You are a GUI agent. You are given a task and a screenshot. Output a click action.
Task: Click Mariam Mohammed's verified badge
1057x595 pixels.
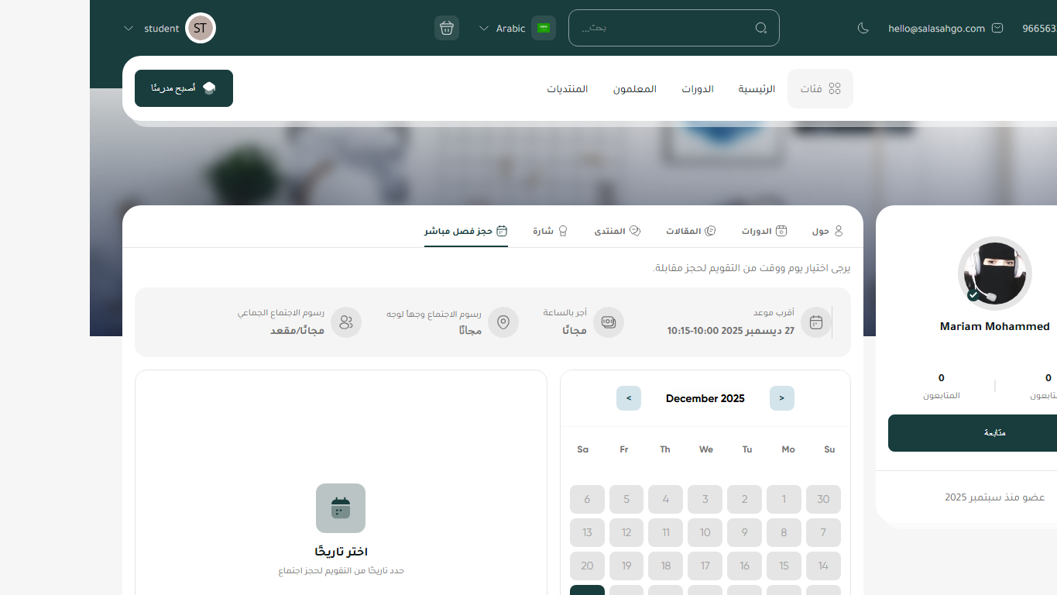click(x=973, y=295)
